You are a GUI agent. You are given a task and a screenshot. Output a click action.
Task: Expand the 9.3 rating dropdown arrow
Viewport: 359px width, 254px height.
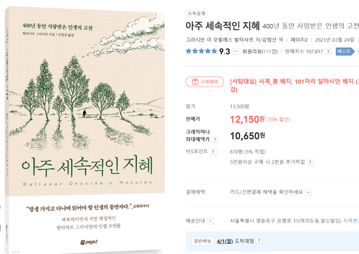236,51
